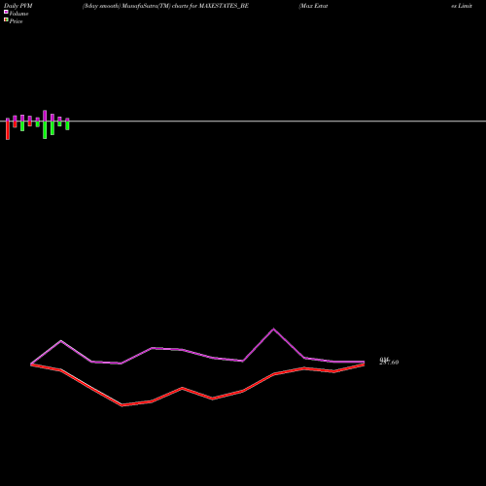Click the first red bar of the histogram
Viewport: 486px width, 486px height.
coord(8,129)
